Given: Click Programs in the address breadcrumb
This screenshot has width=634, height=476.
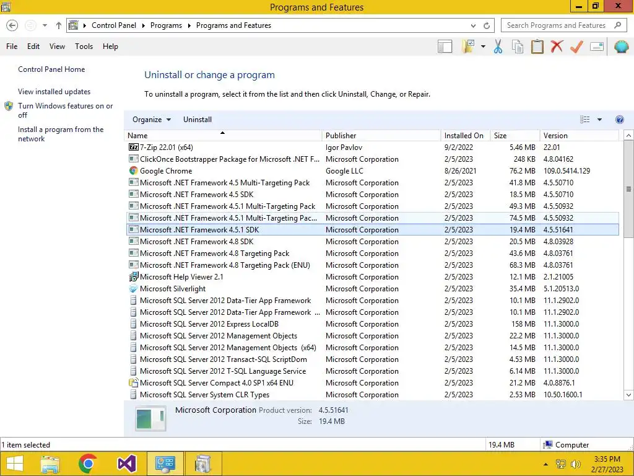Looking at the screenshot, I should click(166, 25).
